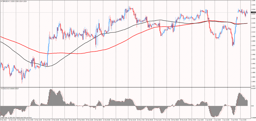Click the -0.00689 MACD scale value
The height and width of the screenshot is (121, 256).
(253, 117)
